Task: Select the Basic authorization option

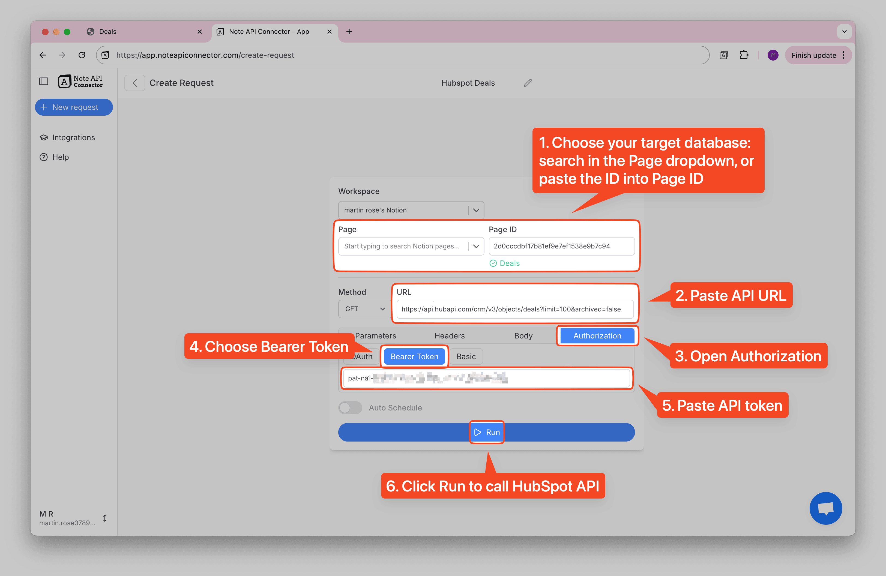Action: (466, 356)
